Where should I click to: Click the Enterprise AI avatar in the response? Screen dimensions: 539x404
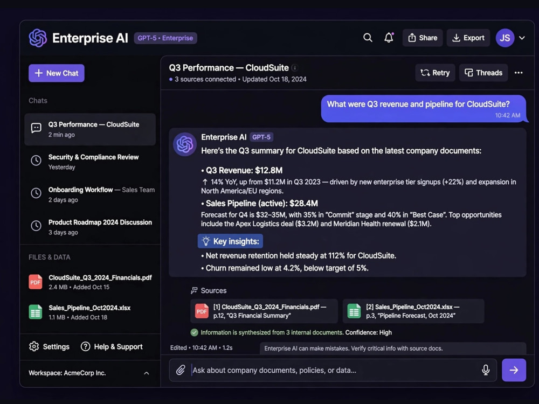tap(184, 144)
